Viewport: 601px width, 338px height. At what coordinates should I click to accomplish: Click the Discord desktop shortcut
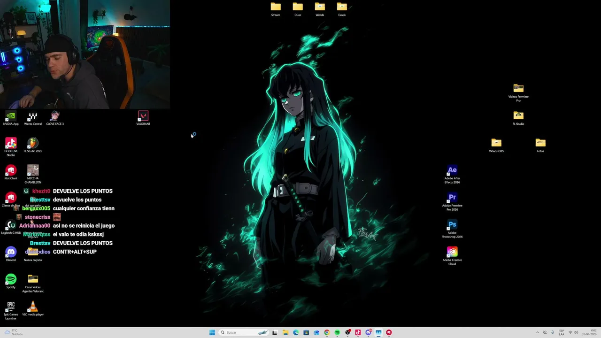(11, 254)
